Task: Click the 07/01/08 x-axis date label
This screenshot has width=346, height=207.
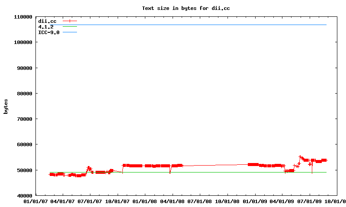Action: coord(200,201)
